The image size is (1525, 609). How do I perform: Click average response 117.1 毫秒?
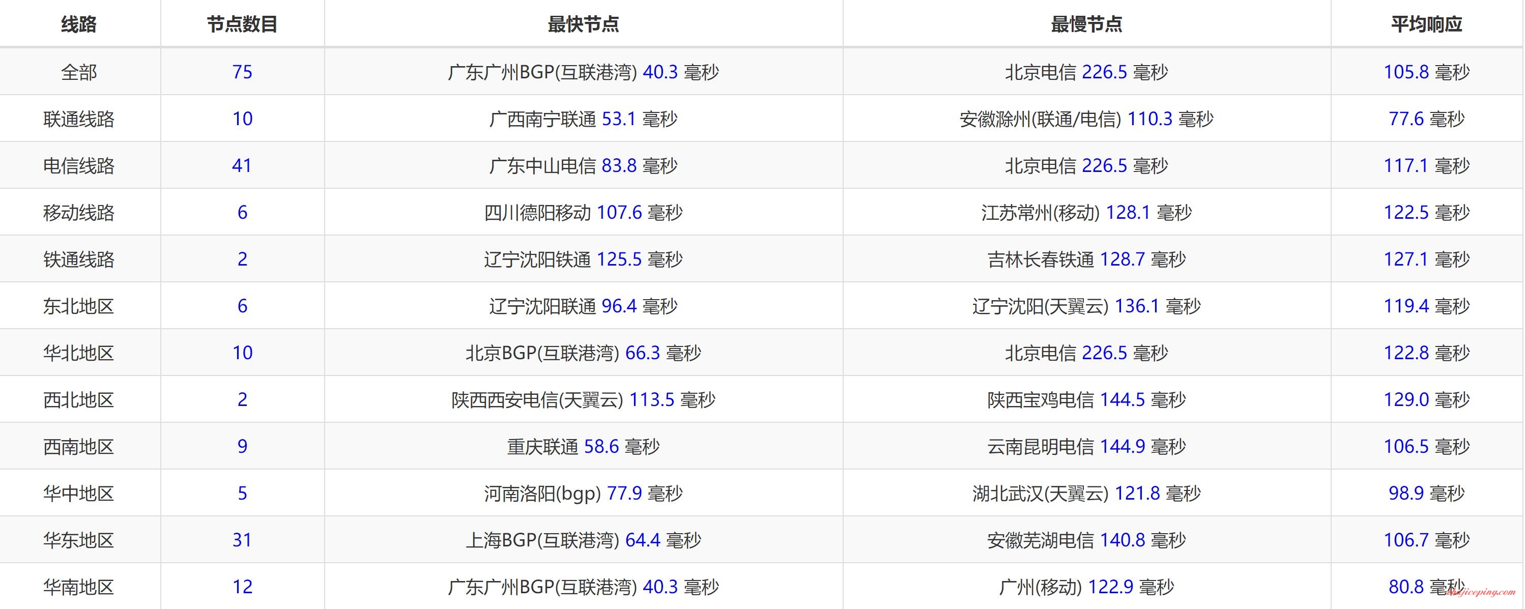click(1427, 166)
